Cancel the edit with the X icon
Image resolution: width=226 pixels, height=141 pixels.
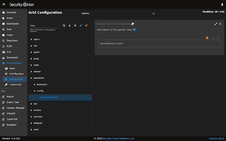(218, 38)
